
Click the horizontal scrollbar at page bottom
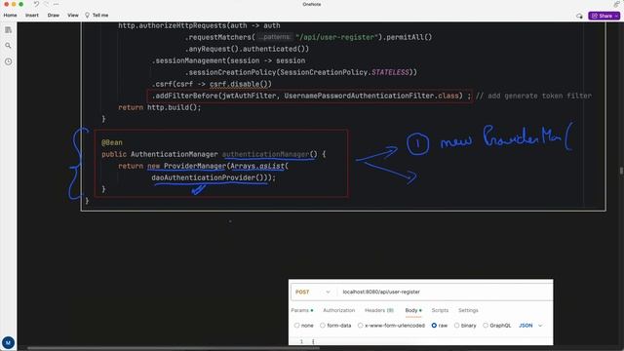(x=174, y=348)
